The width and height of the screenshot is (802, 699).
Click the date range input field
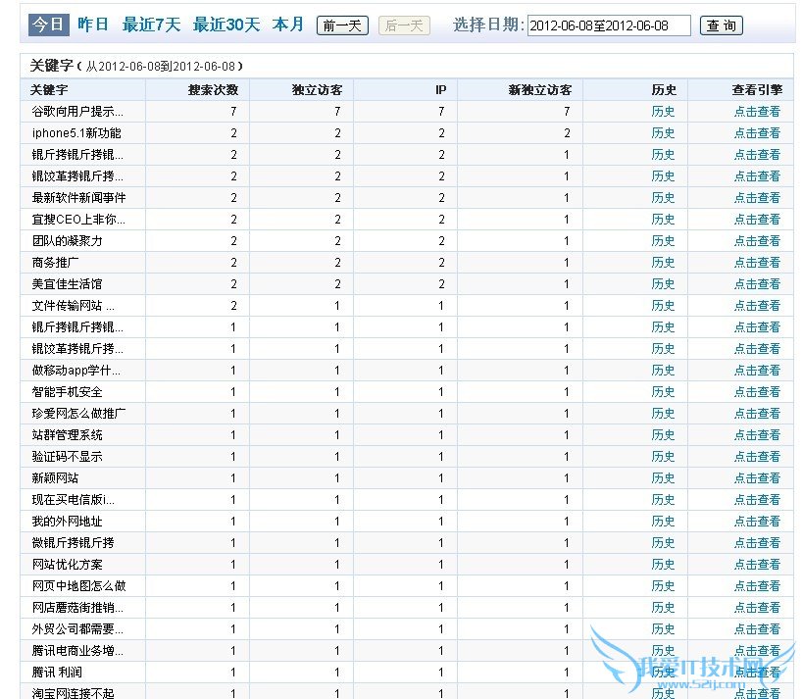pos(608,25)
